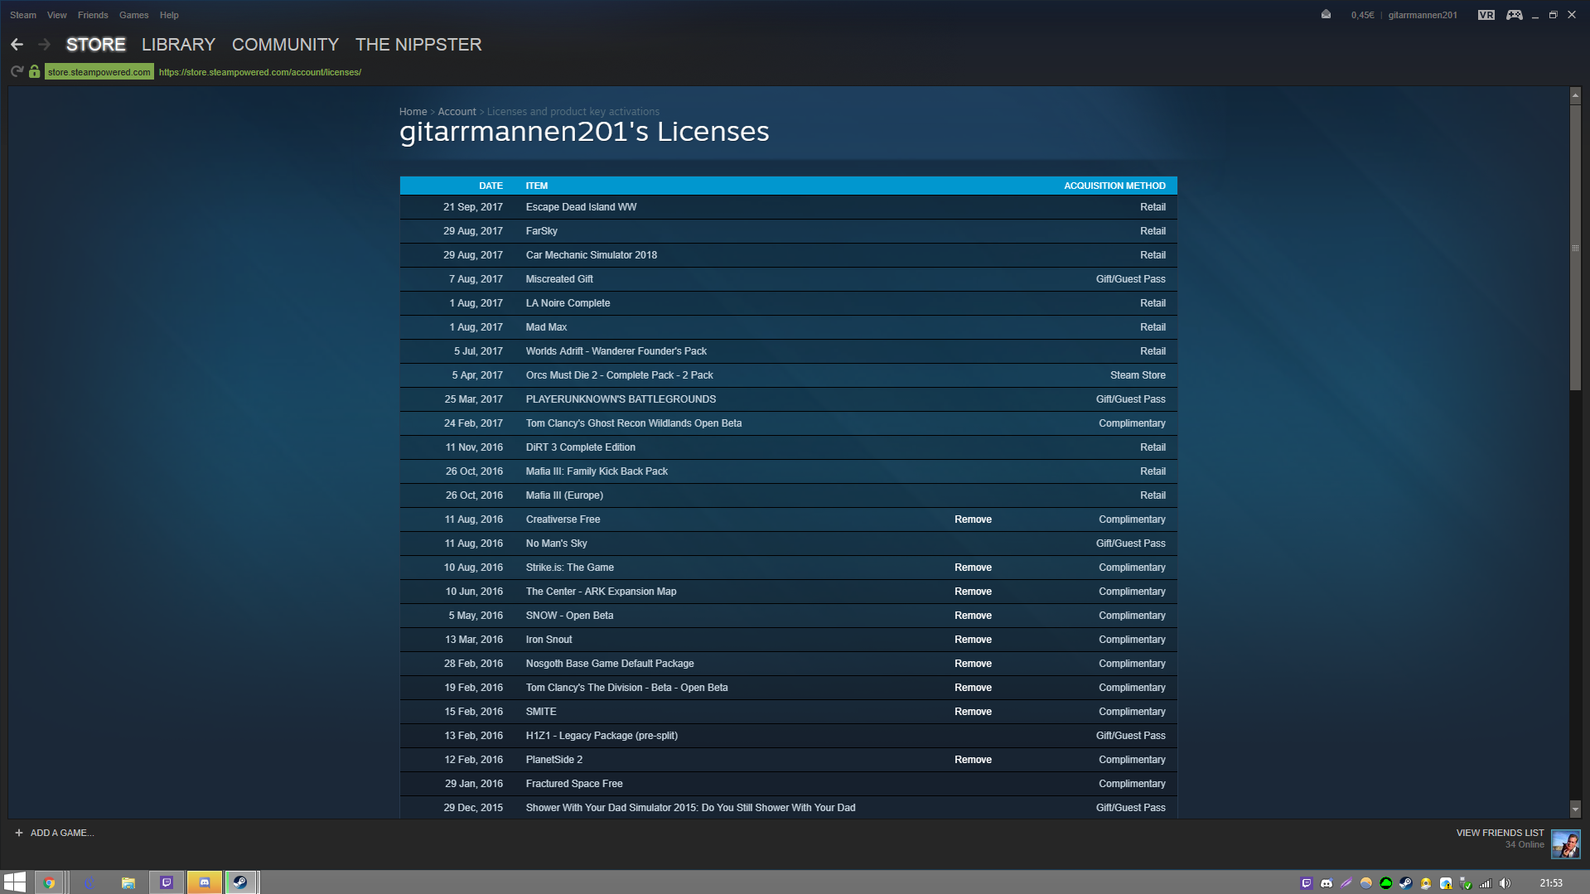Switch to the LIBRARY tab
Screen dimensions: 1590x894
178,45
